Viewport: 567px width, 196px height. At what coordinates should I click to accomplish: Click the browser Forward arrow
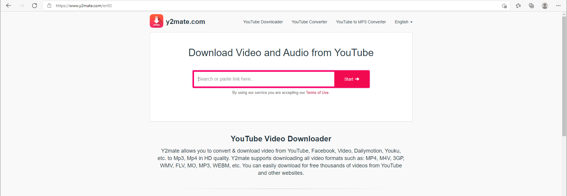click(22, 6)
